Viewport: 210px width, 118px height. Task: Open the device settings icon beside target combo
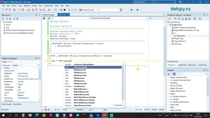point(121,10)
